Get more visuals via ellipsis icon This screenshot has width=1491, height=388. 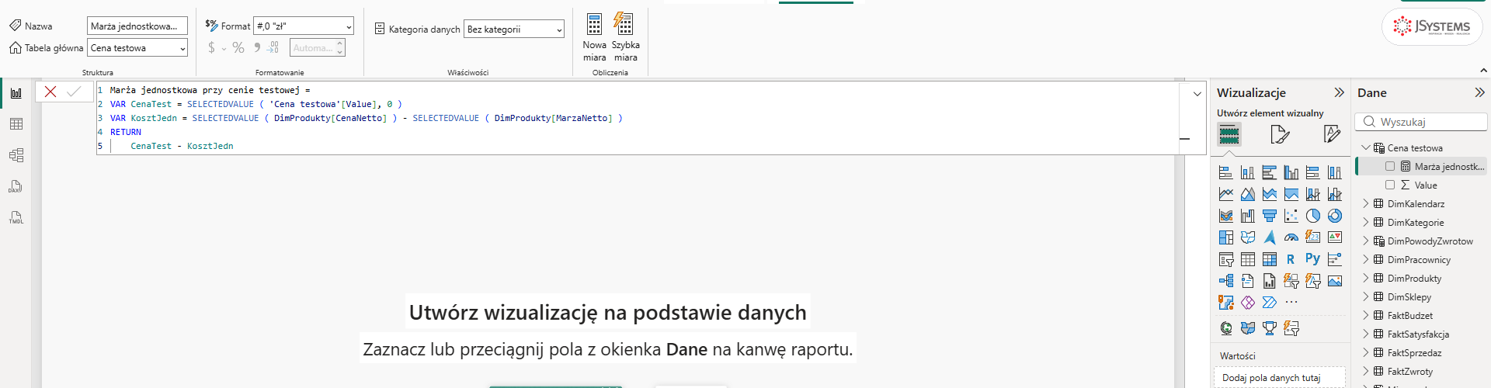pyautogui.click(x=1291, y=303)
